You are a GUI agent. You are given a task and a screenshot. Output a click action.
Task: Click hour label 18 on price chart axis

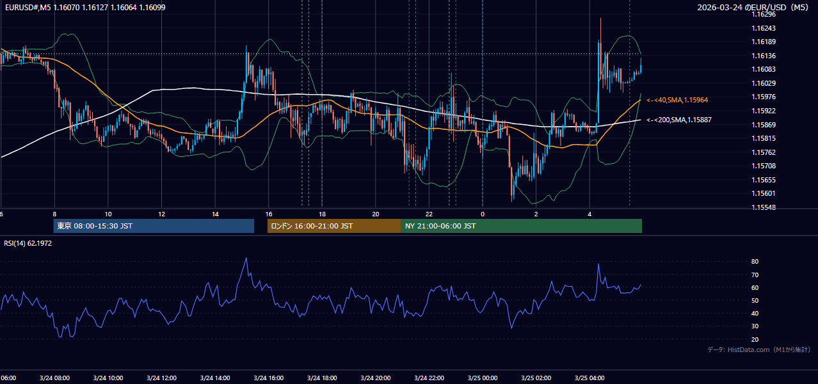(x=322, y=214)
